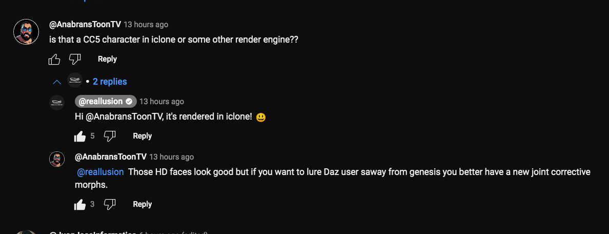Dislike the reallusion reply about iclone
609x234 pixels.
(x=110, y=136)
